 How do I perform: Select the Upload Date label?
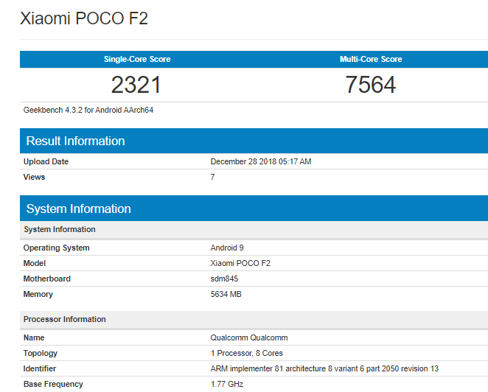(46, 161)
